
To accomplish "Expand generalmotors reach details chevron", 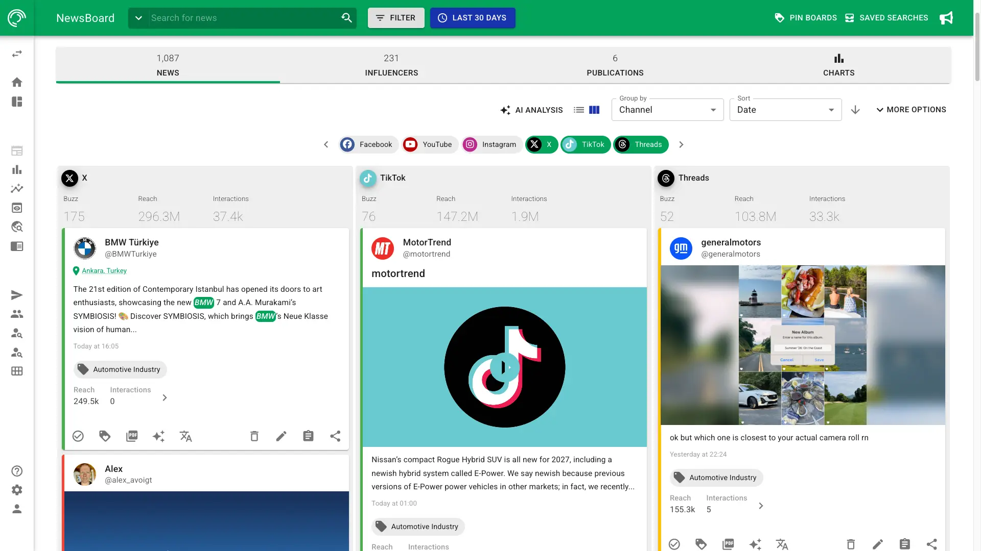I will (761, 506).
